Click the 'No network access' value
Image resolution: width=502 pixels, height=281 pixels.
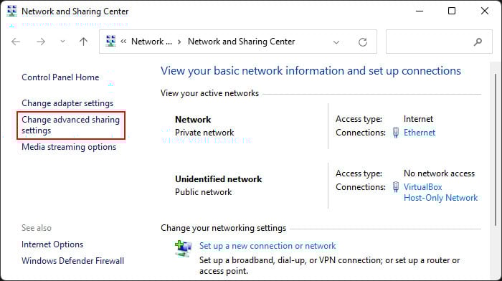(x=439, y=173)
